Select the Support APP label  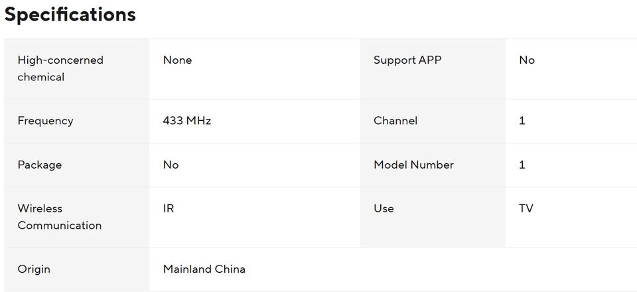[x=407, y=60]
